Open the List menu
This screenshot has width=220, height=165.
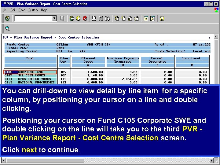click(x=5, y=10)
